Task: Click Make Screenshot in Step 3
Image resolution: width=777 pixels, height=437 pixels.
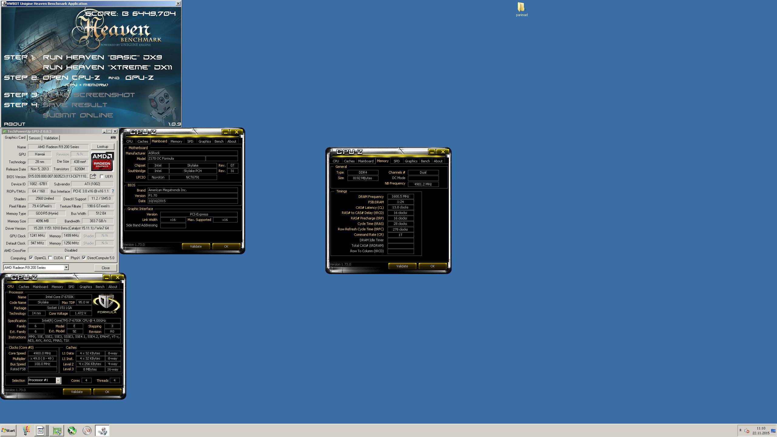Action: [x=89, y=95]
